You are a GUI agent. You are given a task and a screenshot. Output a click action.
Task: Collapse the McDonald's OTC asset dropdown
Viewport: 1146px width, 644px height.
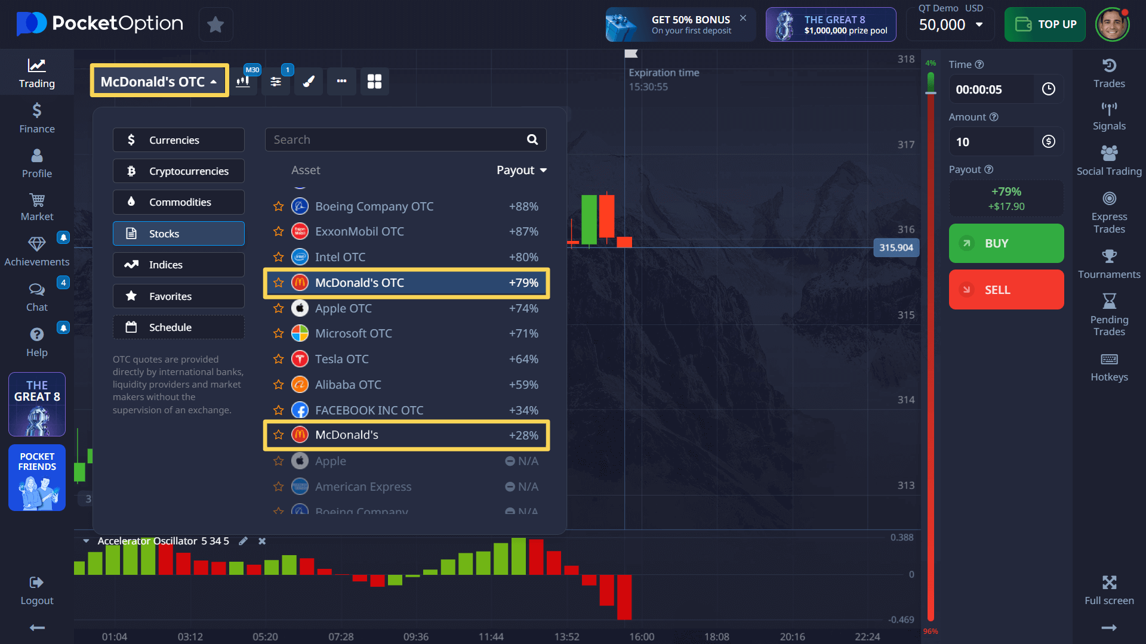(x=159, y=81)
